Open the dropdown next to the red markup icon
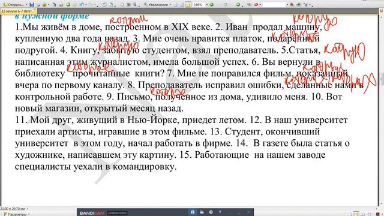384x216 pixels. [x=260, y=5]
